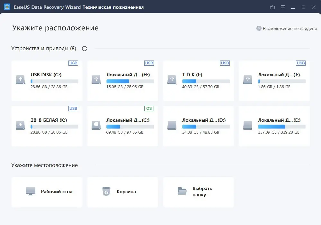The width and height of the screenshot is (321, 225).
Task: Click the monitor icon for Рабочий стол
Action: (30, 192)
